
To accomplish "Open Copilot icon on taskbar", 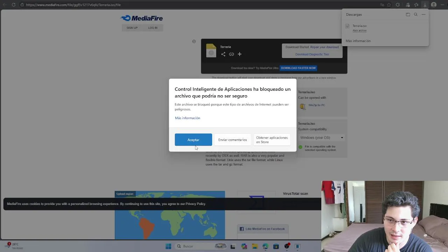I will [244, 246].
